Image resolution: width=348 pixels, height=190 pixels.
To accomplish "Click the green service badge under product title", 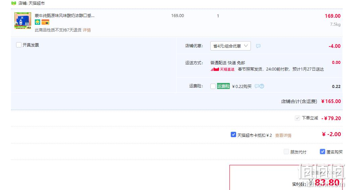I will 38,22.
